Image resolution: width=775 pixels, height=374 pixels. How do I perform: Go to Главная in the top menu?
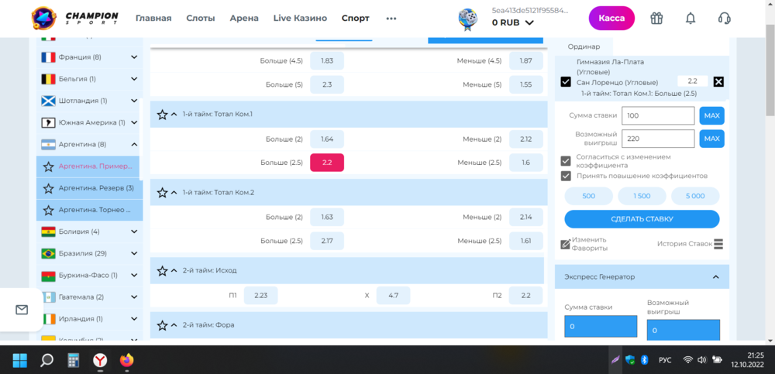(153, 19)
